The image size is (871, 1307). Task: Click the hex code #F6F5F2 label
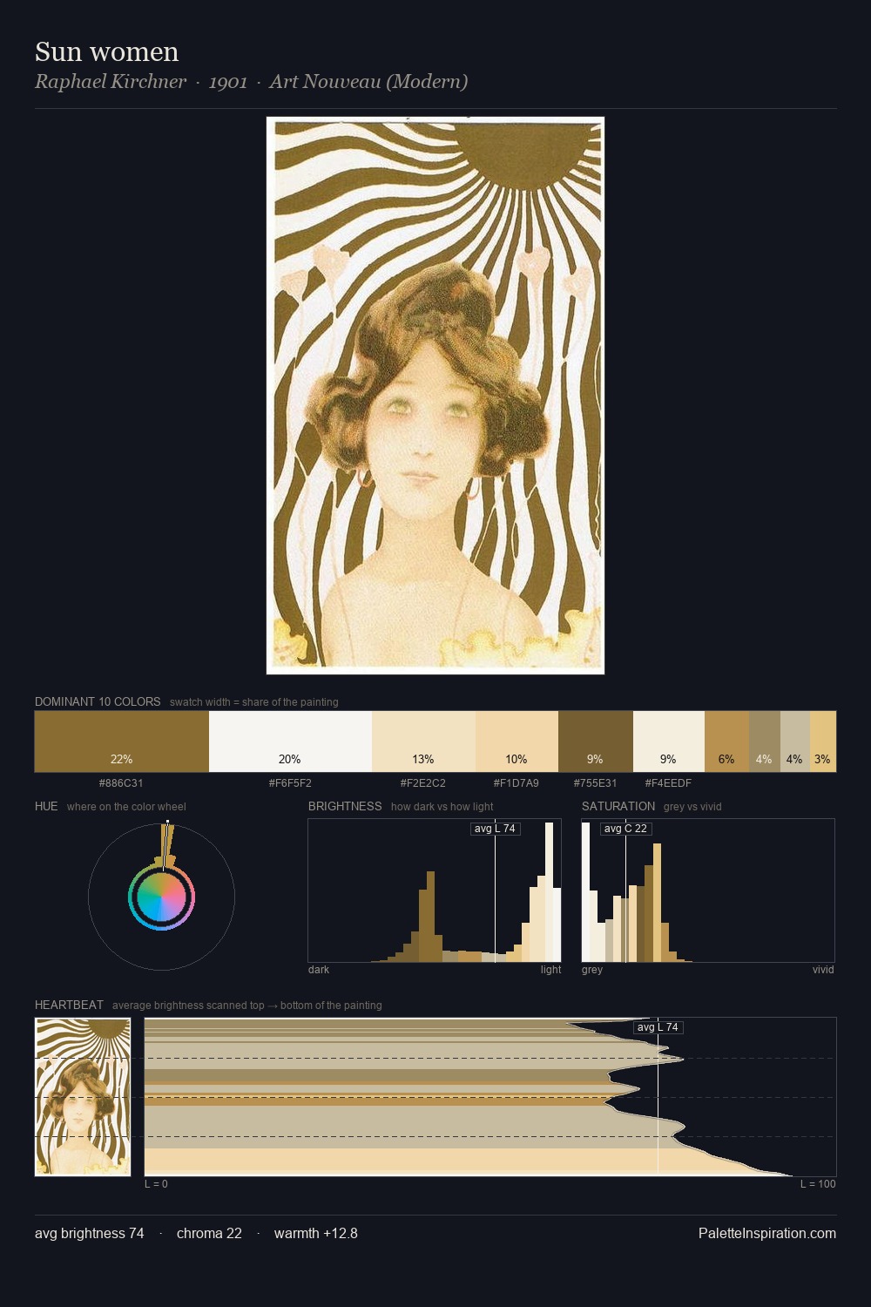point(290,783)
